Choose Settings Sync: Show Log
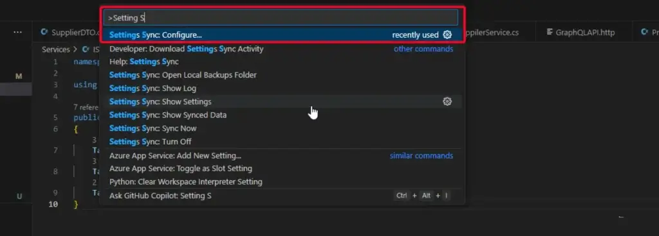The height and width of the screenshot is (236, 659). [x=283, y=88]
